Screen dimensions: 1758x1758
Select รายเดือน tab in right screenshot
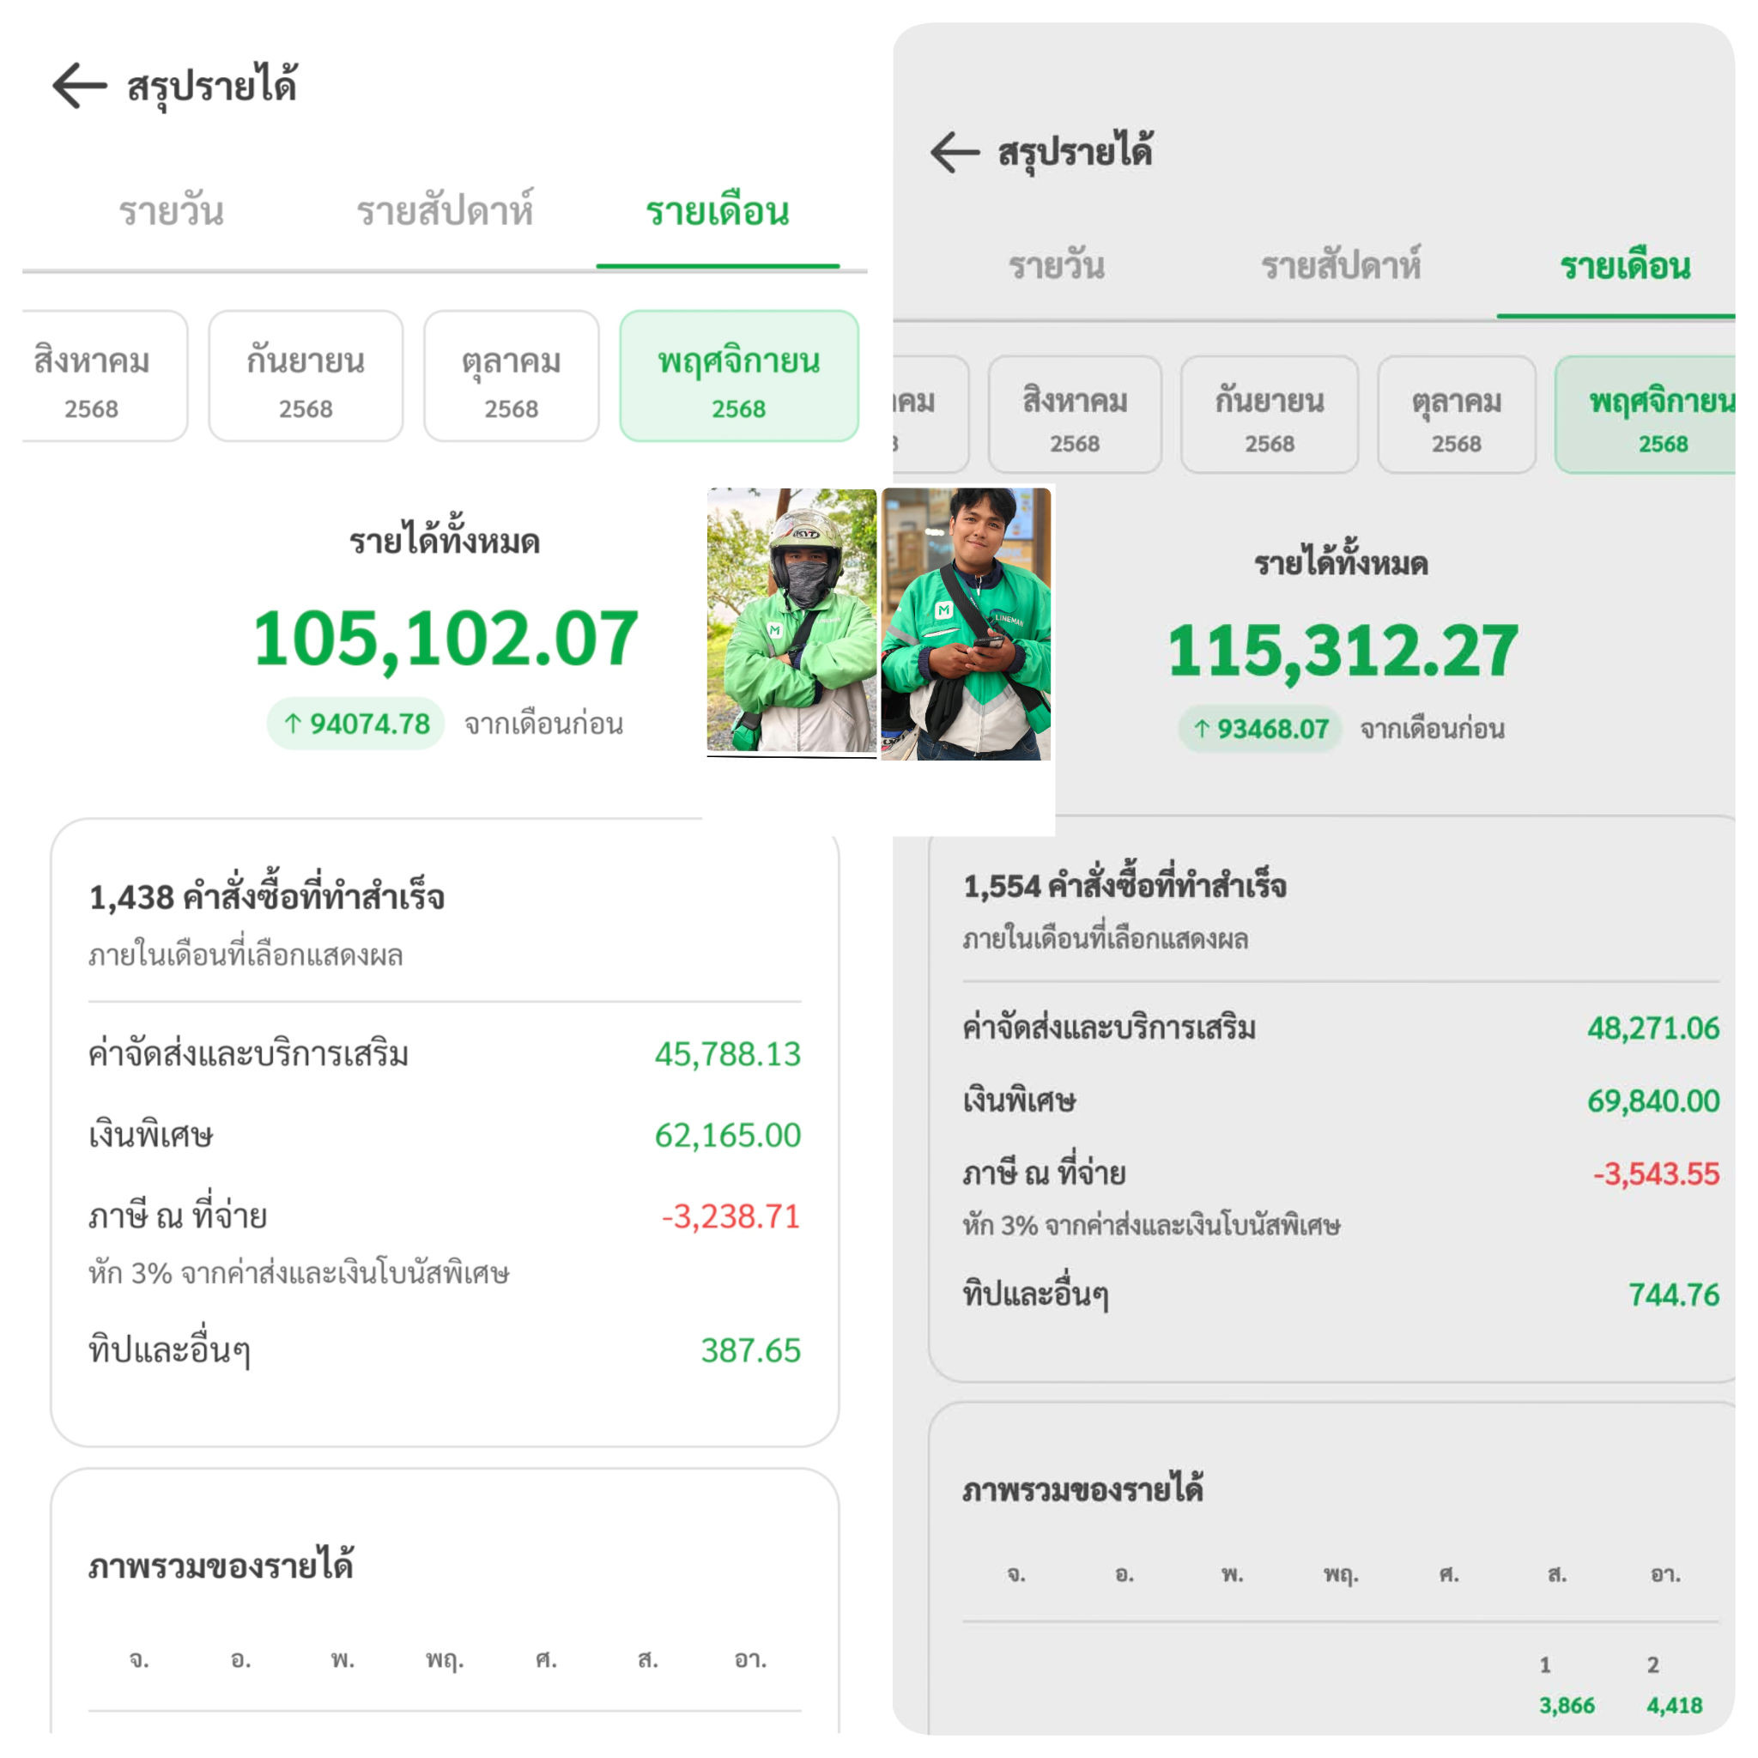[1625, 266]
